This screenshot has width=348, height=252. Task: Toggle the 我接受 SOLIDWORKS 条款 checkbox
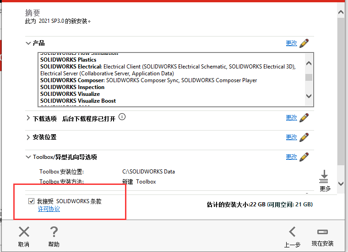[31, 201]
